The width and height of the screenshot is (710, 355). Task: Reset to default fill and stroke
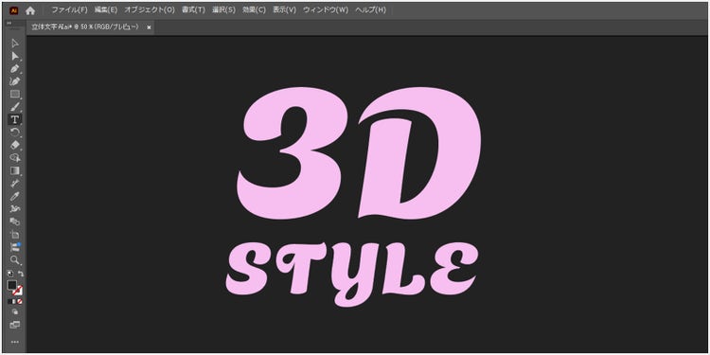tap(10, 274)
